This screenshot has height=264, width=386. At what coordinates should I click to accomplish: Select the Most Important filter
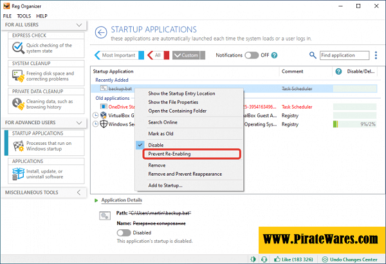pos(118,55)
